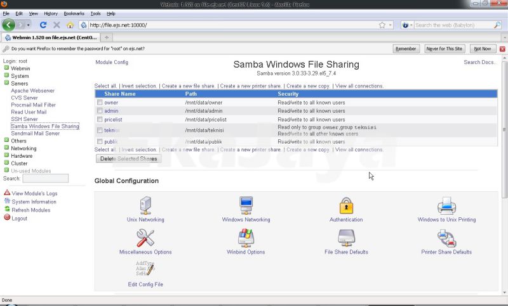508x306 pixels.
Task: Open the Windows Networking icon
Action: 246,206
